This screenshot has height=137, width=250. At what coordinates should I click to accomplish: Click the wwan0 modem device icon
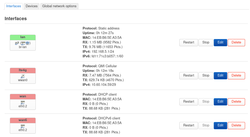pyautogui.click(x=23, y=76)
